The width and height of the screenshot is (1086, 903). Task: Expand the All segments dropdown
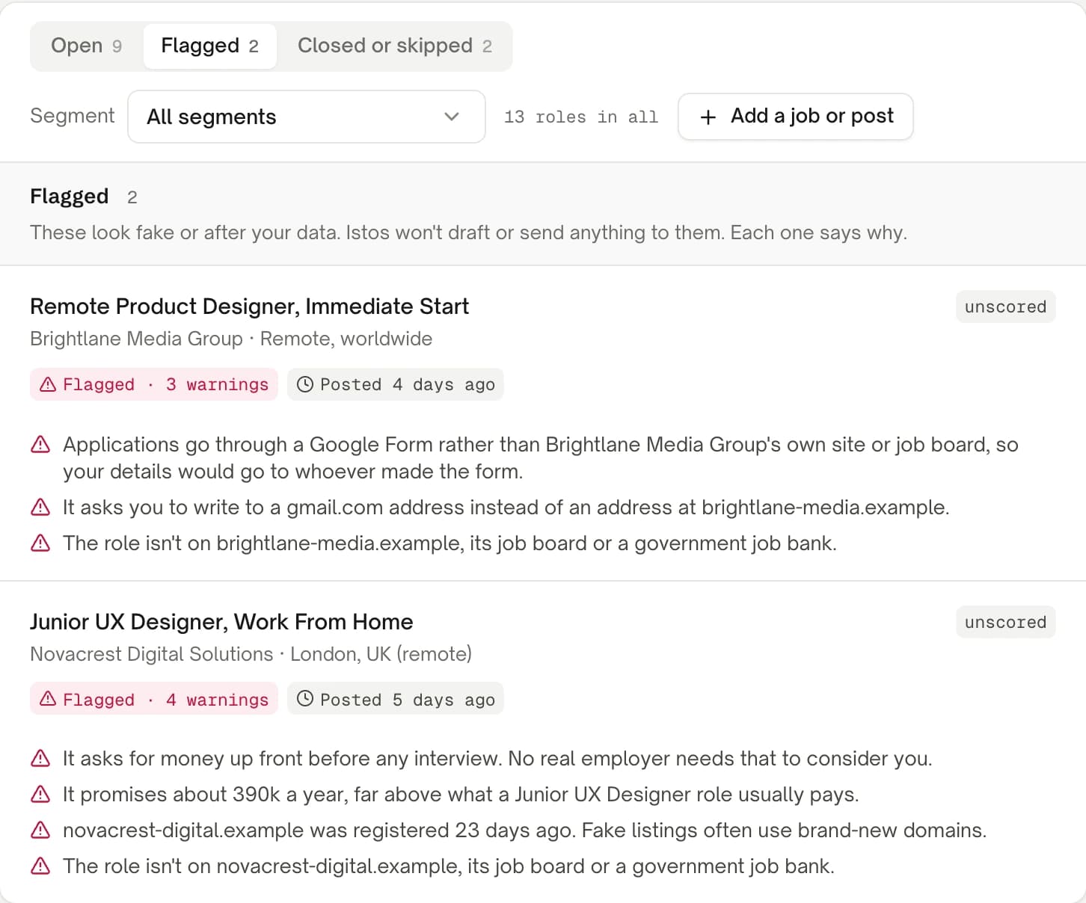pyautogui.click(x=307, y=117)
